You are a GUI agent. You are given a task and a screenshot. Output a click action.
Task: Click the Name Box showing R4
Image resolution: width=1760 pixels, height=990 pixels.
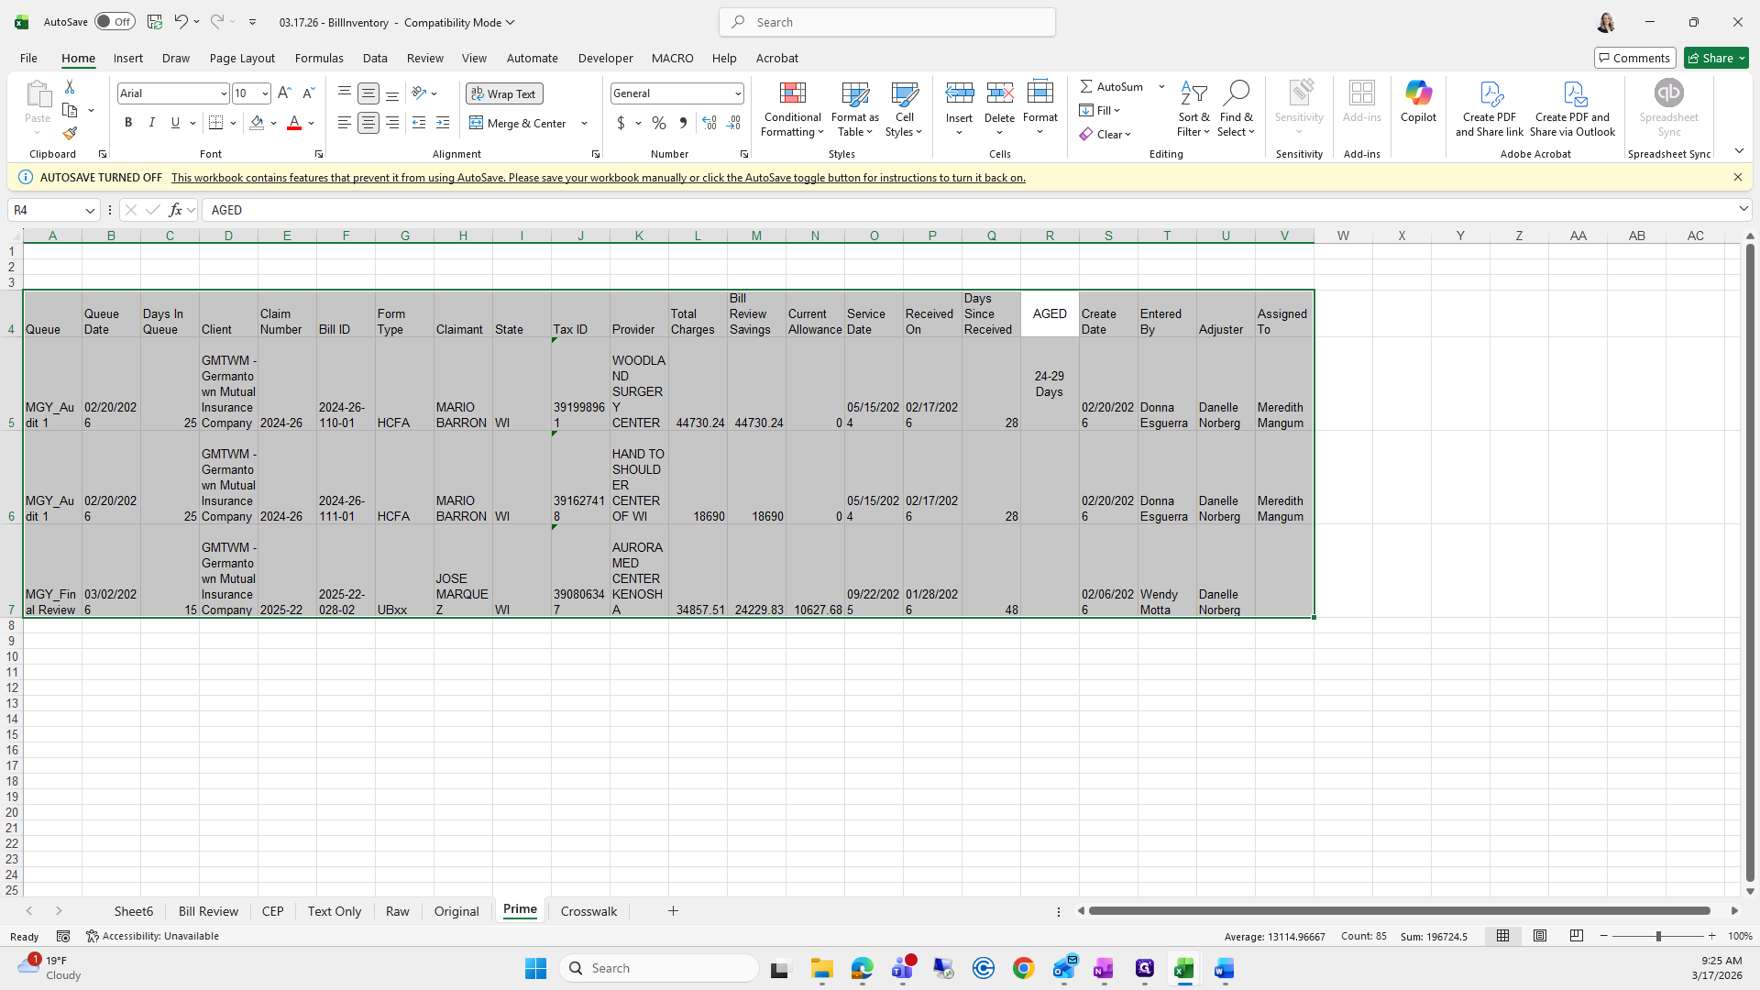(x=46, y=210)
